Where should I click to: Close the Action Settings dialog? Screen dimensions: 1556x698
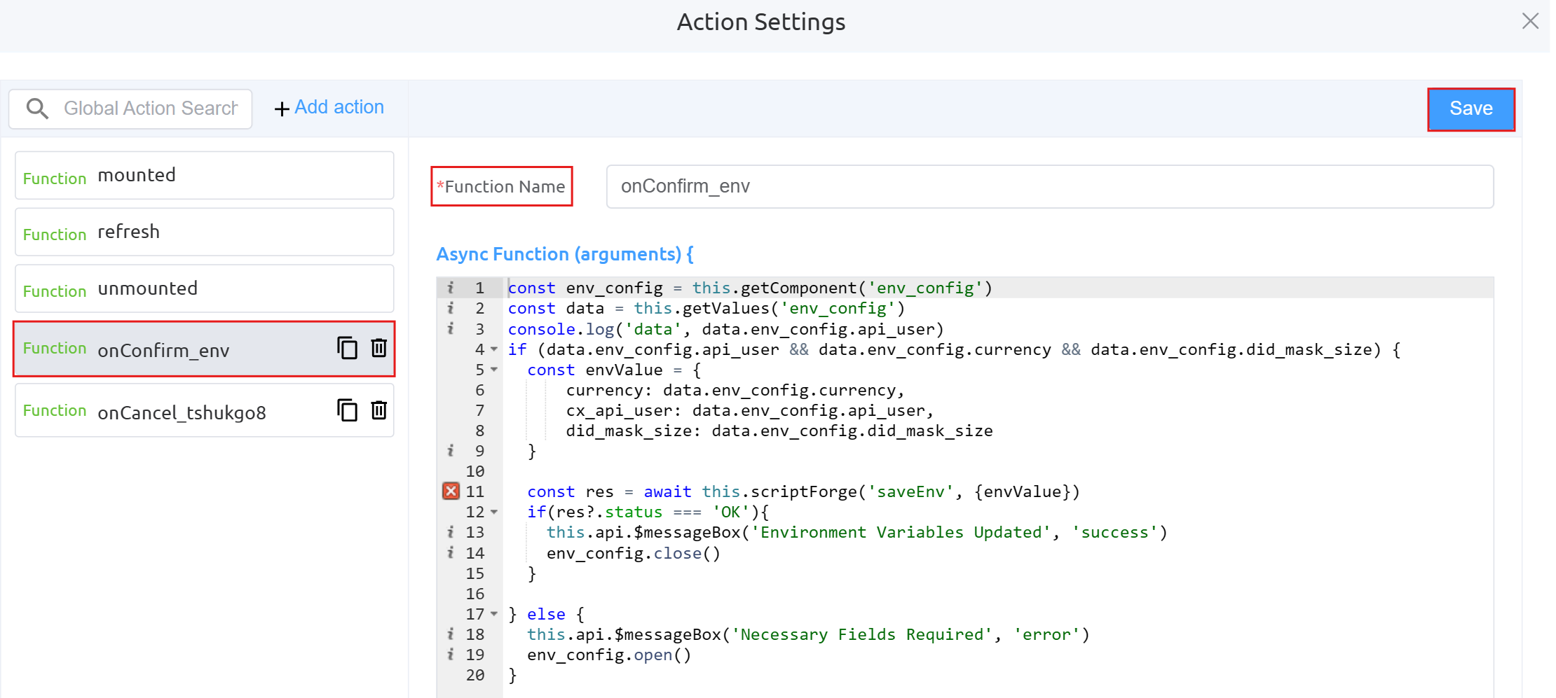pyautogui.click(x=1530, y=21)
